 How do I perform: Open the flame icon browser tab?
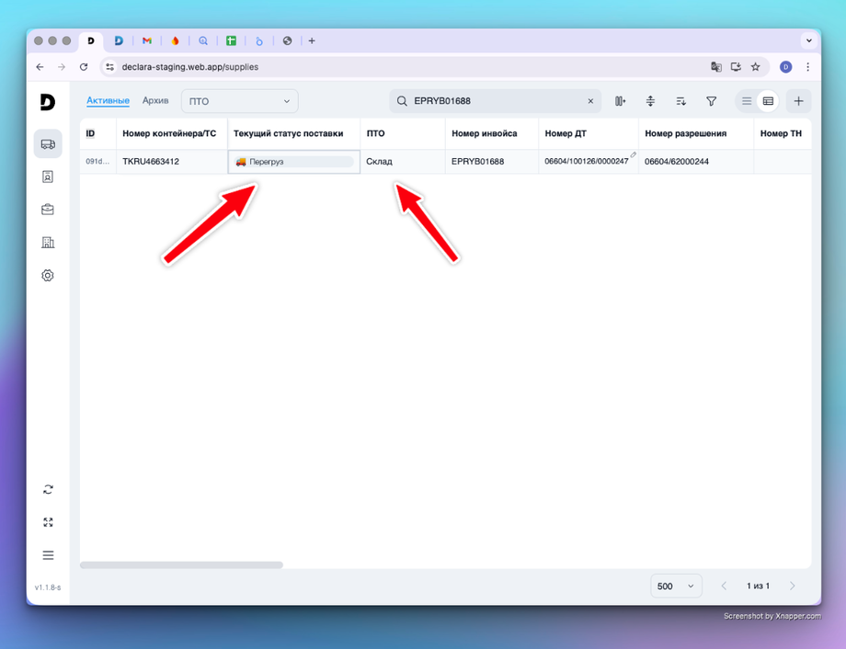[175, 41]
